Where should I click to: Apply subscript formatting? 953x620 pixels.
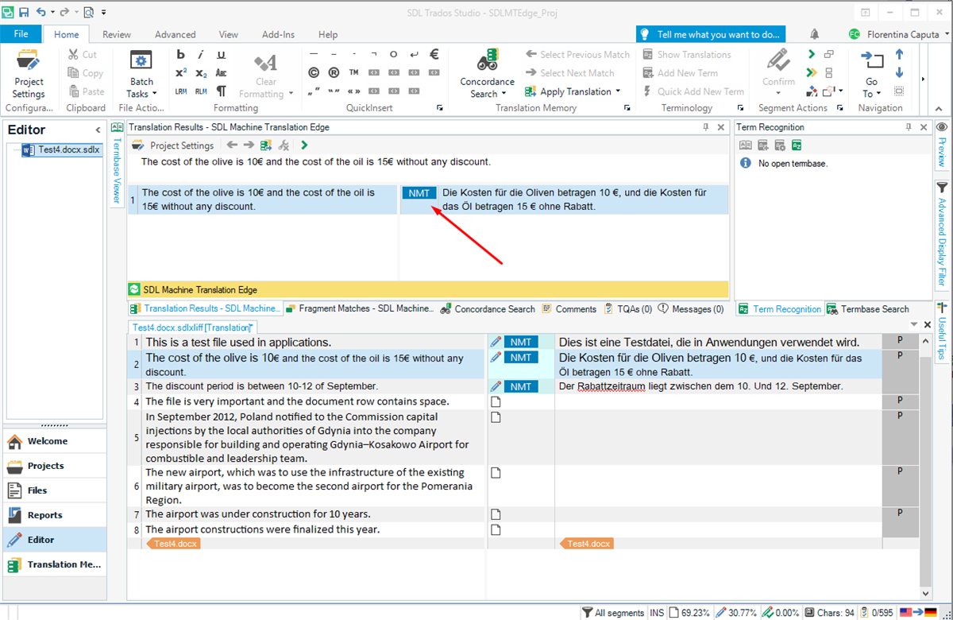point(201,73)
